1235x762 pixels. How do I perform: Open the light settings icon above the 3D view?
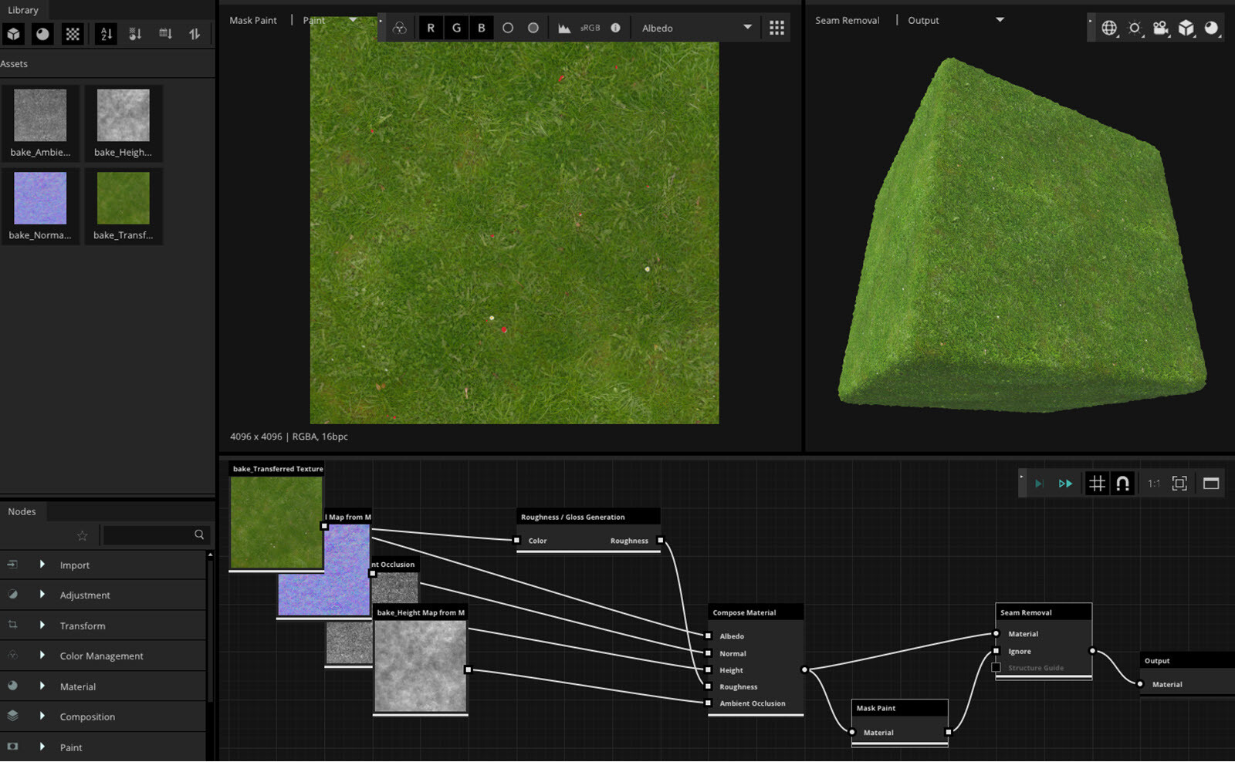(1134, 28)
